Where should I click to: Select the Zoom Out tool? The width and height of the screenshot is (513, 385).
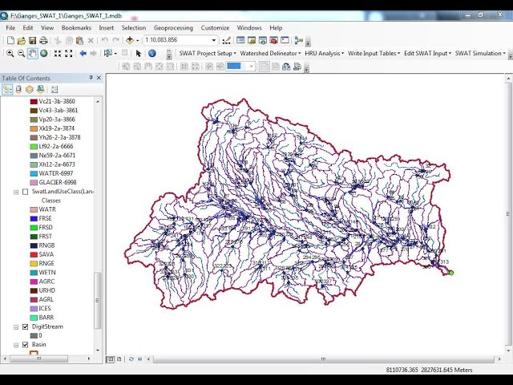[x=22, y=54]
